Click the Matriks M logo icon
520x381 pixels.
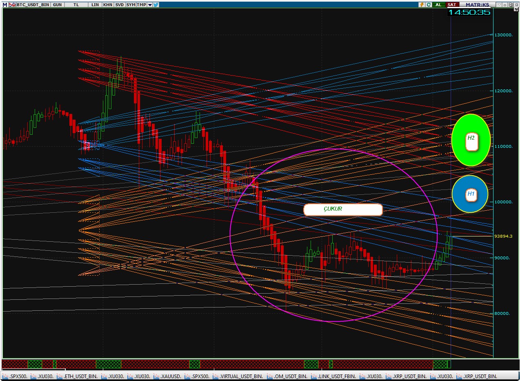[4, 4]
